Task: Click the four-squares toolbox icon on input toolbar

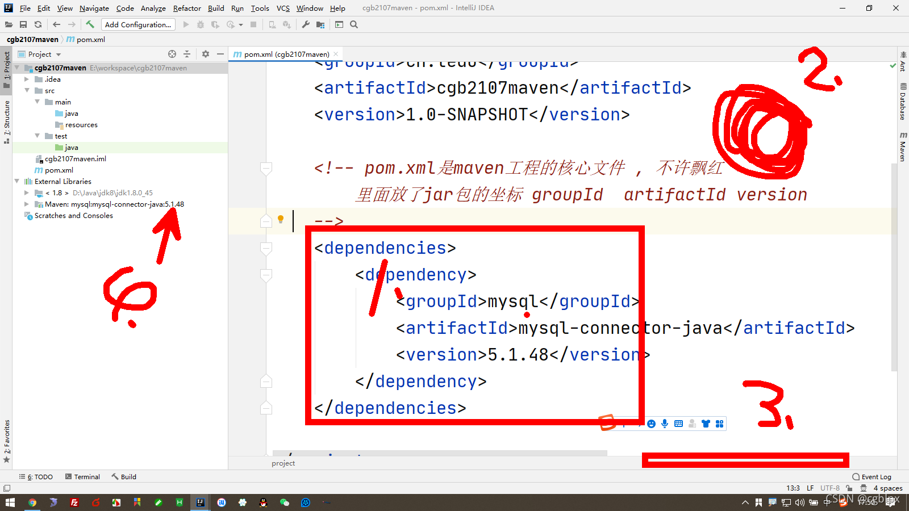Action: tap(719, 424)
